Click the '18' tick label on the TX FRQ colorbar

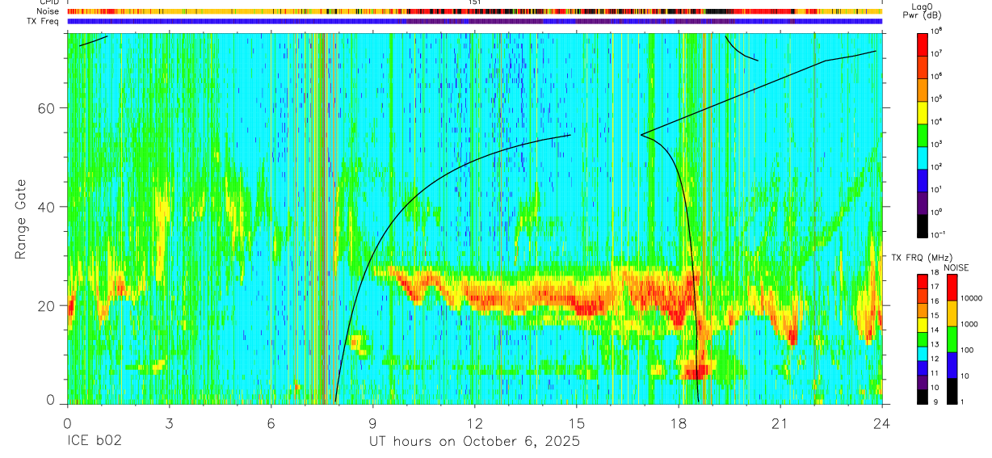(935, 273)
